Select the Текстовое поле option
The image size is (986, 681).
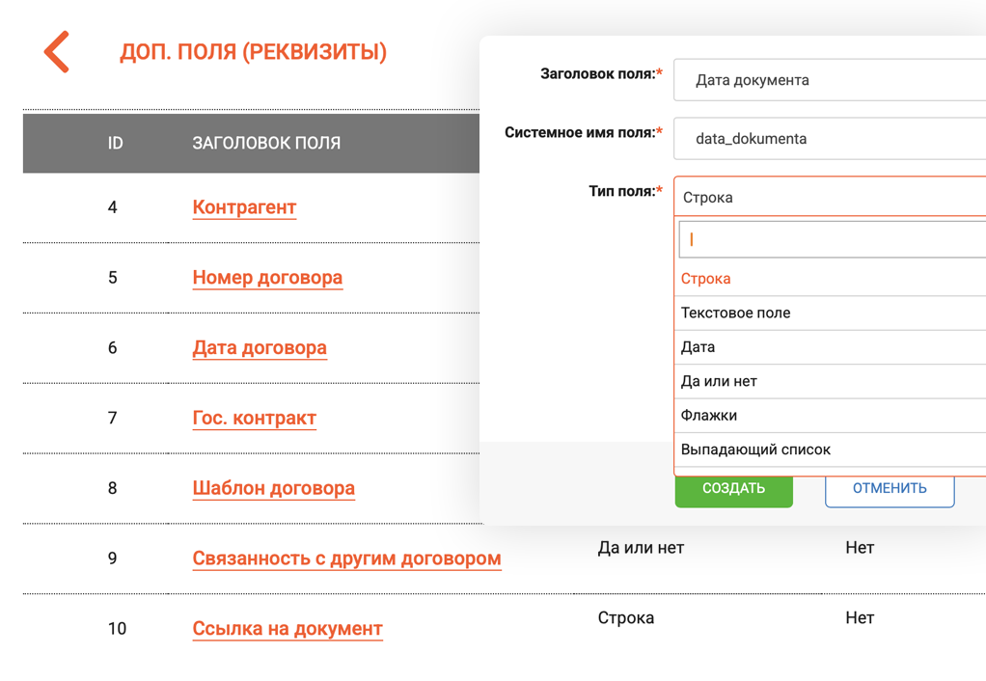click(830, 313)
